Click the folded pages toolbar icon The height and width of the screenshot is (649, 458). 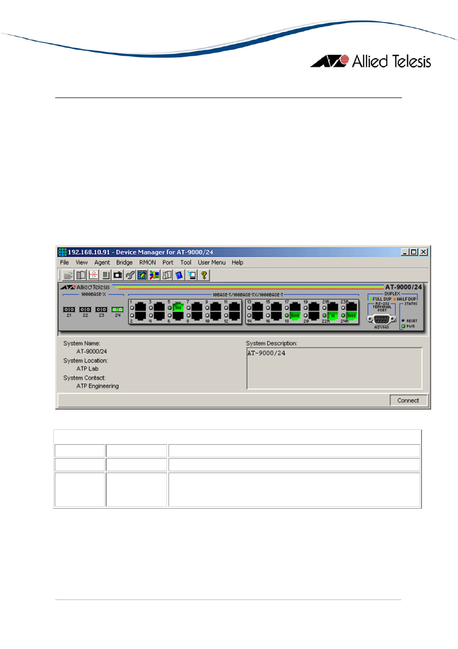pyautogui.click(x=167, y=275)
